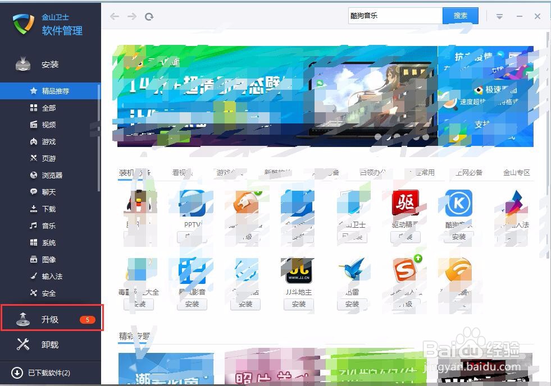Click the 搜索 search button
The width and height of the screenshot is (551, 386).
click(460, 16)
